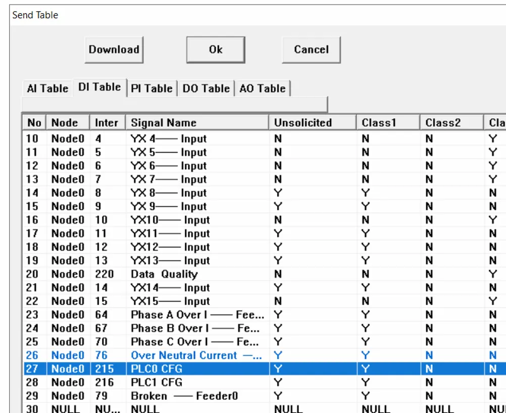
Task: Click the Node column header
Action: point(68,123)
